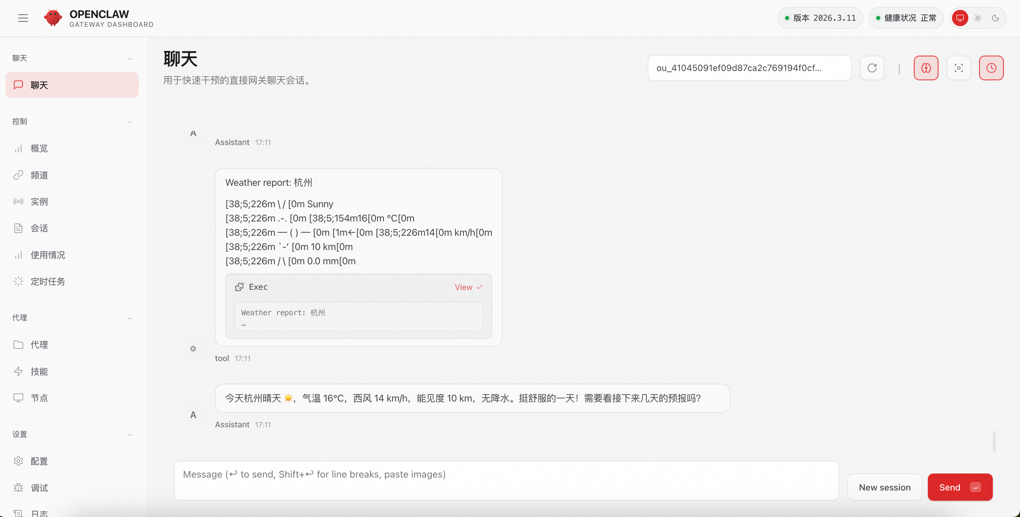This screenshot has height=517, width=1020.
Task: Click the 'Weather report: 杭州' message heading
Action: pos(269,183)
